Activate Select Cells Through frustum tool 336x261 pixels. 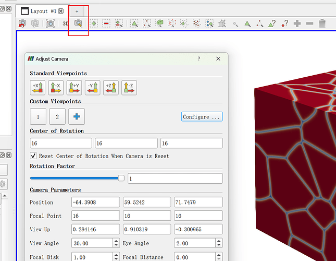pos(159,23)
